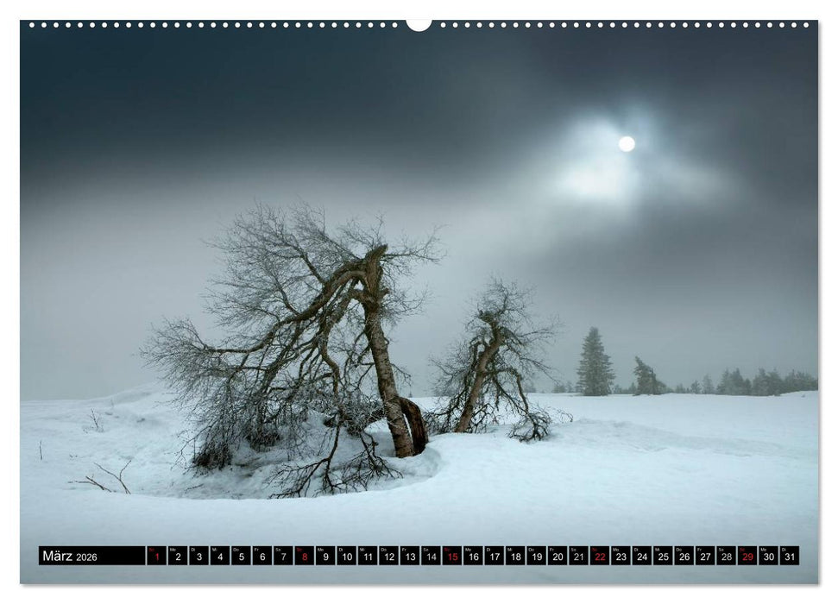Screen dimensions: 838x604
Task: Click the red holiday date 8
Action: tap(305, 557)
